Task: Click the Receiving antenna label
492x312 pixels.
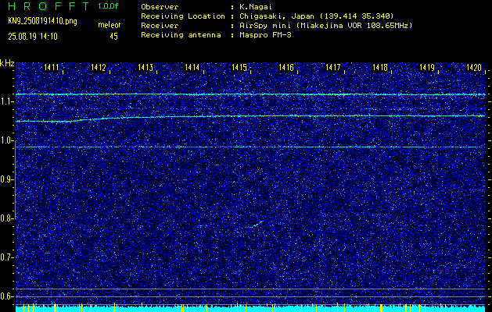Action: click(x=181, y=35)
